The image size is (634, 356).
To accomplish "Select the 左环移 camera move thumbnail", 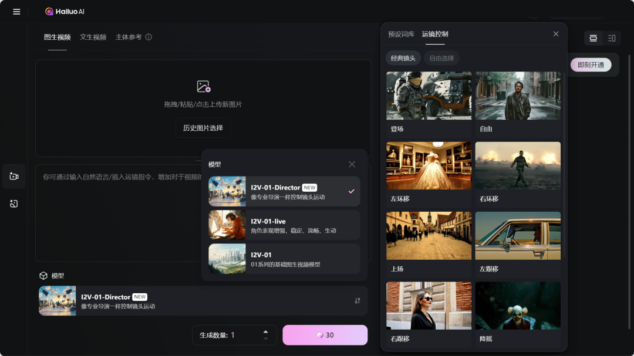I will [429, 165].
